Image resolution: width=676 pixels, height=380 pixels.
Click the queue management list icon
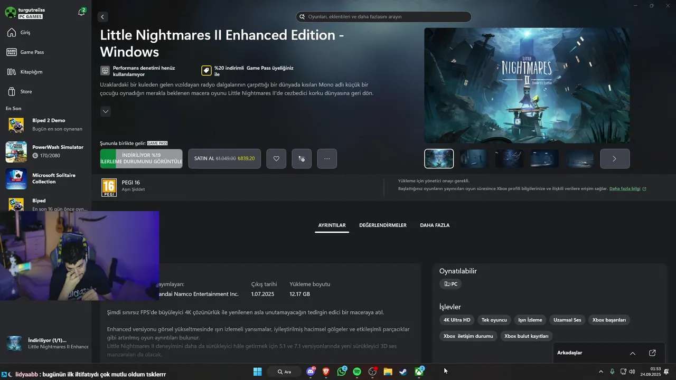(x=302, y=158)
